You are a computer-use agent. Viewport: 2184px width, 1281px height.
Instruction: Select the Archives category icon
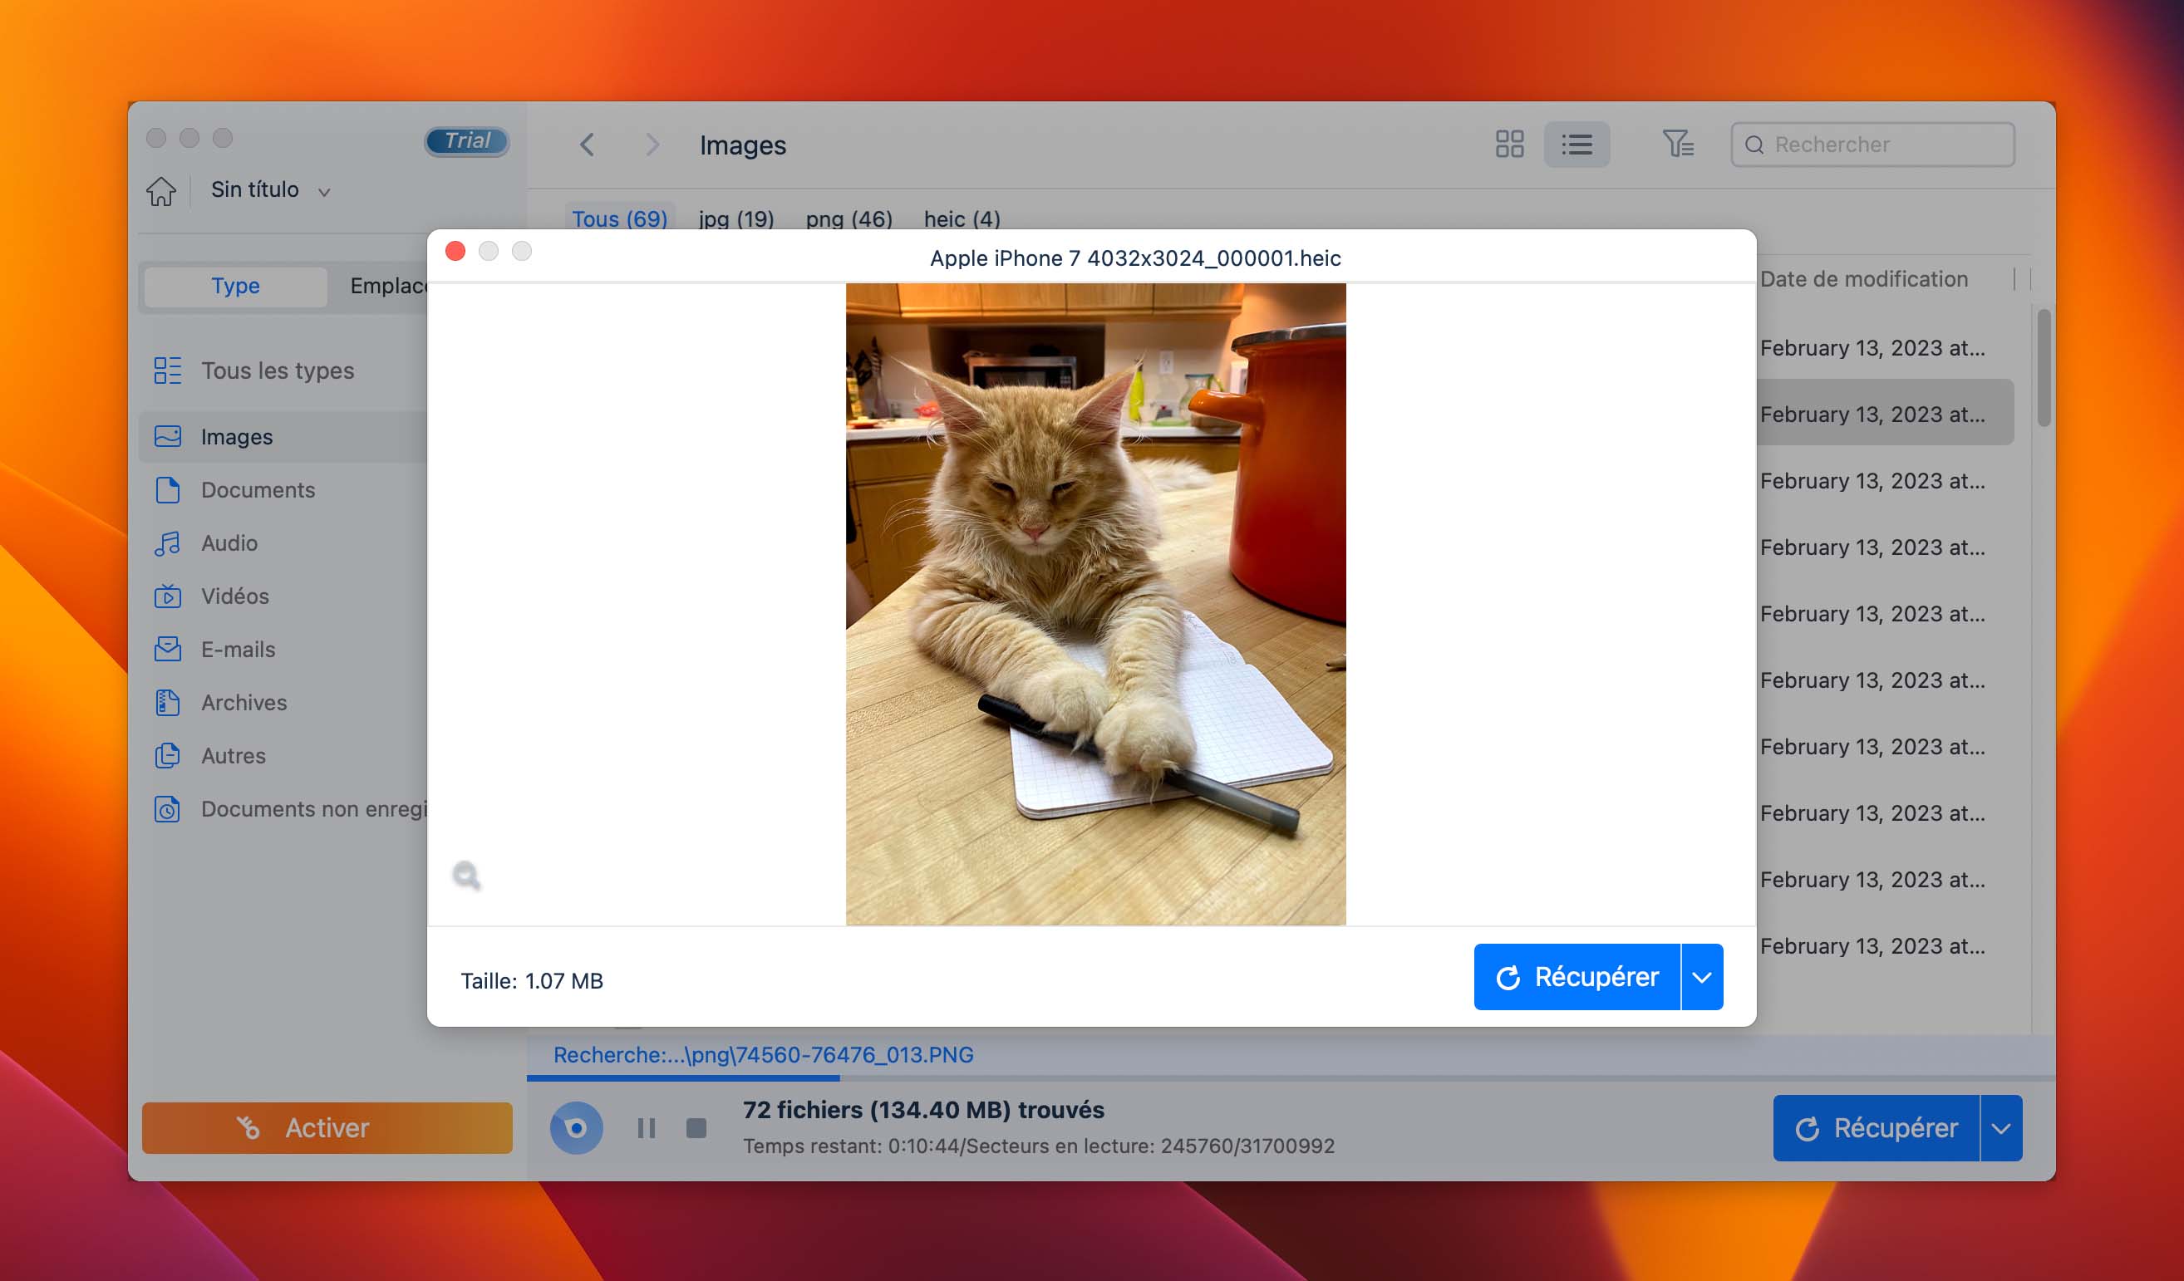click(x=168, y=700)
